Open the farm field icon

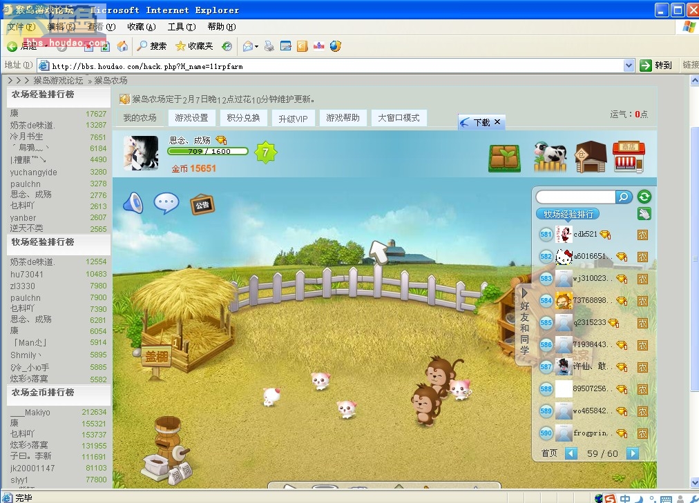click(x=504, y=158)
